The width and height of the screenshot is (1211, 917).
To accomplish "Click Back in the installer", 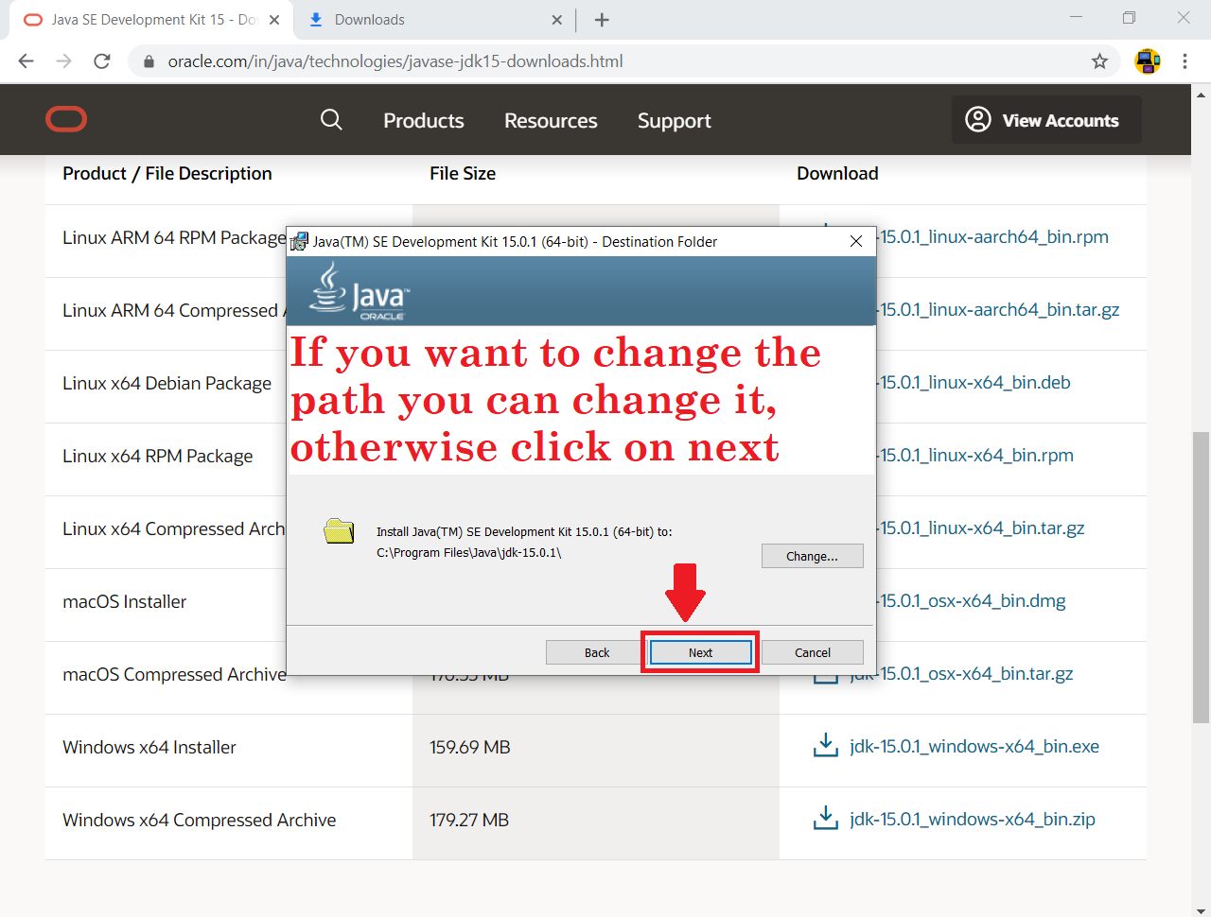I will coord(597,652).
